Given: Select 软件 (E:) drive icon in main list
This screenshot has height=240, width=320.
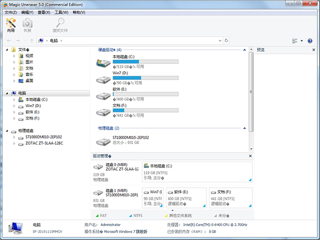Looking at the screenshot, I should (103, 95).
